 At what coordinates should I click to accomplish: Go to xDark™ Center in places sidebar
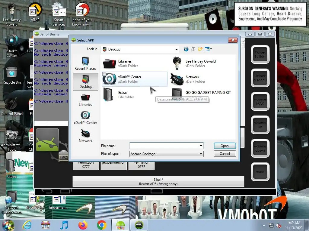[85, 118]
